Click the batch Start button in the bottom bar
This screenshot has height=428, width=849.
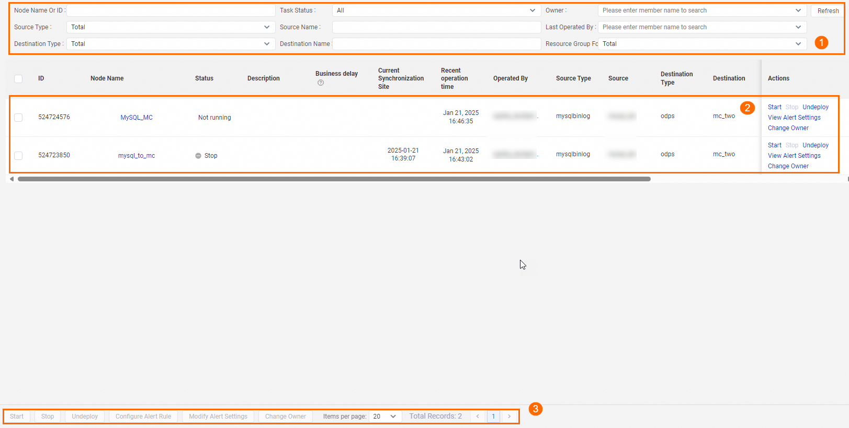point(17,417)
